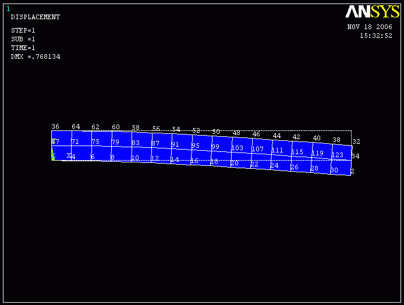This screenshot has height=305, width=404.
Task: Click the STEP=1 legend line
Action: point(23,30)
